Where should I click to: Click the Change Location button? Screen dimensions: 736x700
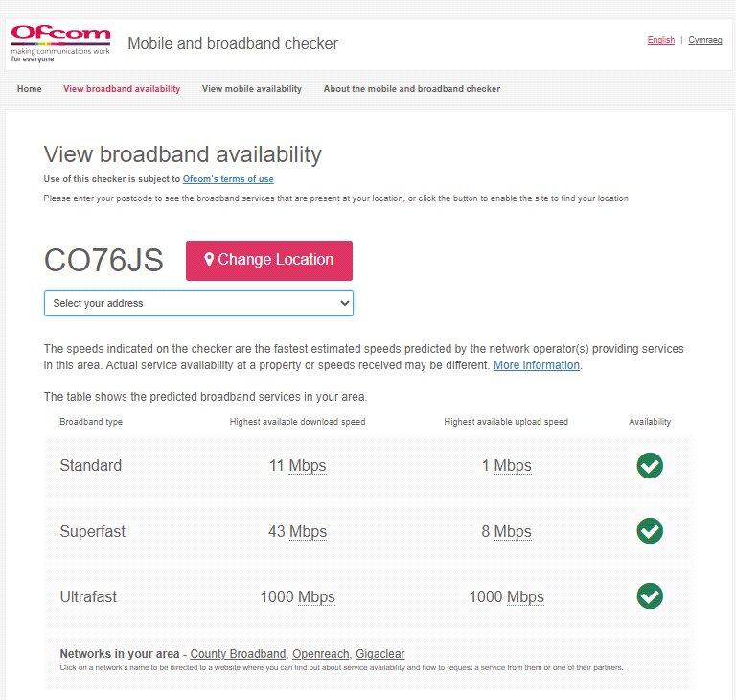269,260
